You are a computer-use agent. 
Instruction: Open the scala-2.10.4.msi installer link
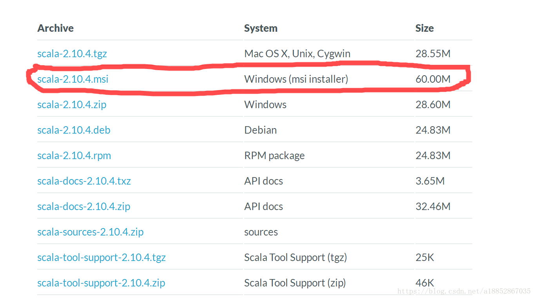73,79
